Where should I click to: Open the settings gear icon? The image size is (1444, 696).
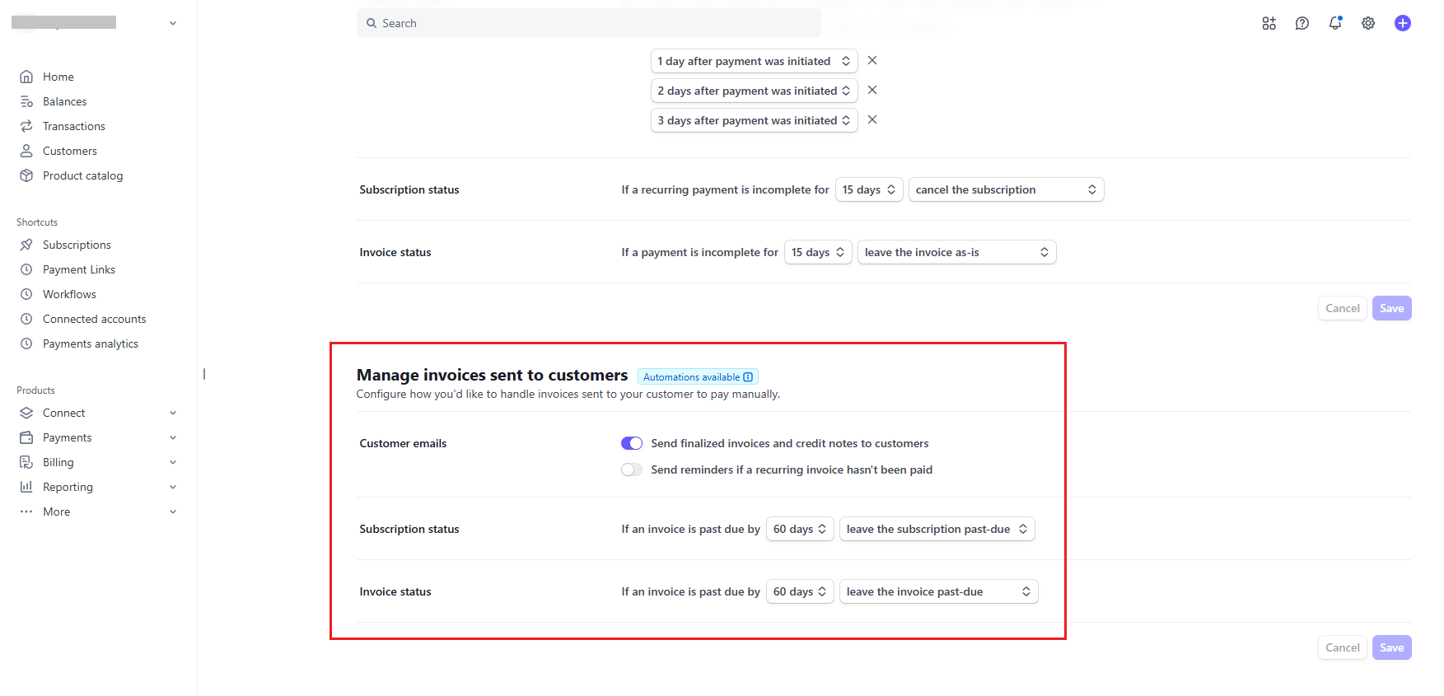pos(1368,23)
